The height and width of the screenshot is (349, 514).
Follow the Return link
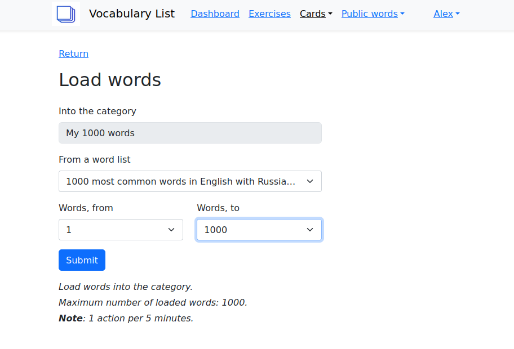73,53
